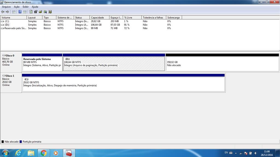Click the volume speaker tray icon
Screen dimensions: 280x157
coord(256,153)
